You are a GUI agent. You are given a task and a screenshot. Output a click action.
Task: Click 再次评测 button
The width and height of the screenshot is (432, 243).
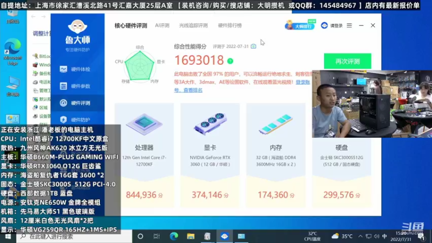pos(347,61)
